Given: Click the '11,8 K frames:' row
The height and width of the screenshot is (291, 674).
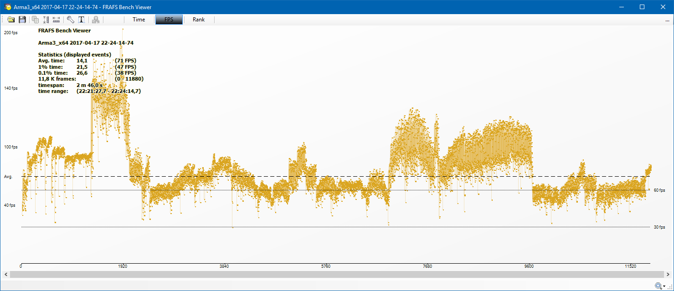Looking at the screenshot, I should pyautogui.click(x=91, y=79).
